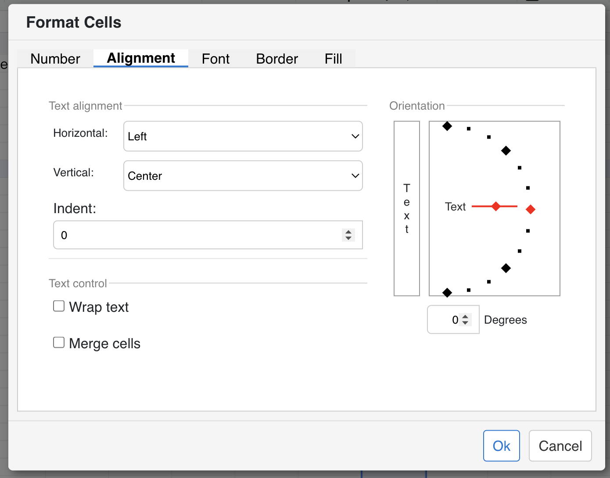Decrease indent with the down stepper arrow
Screen dimensions: 610x478
pos(348,238)
